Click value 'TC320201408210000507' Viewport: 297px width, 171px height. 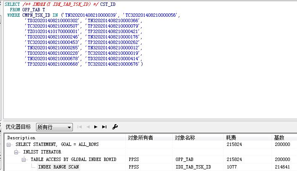[x=52, y=26]
